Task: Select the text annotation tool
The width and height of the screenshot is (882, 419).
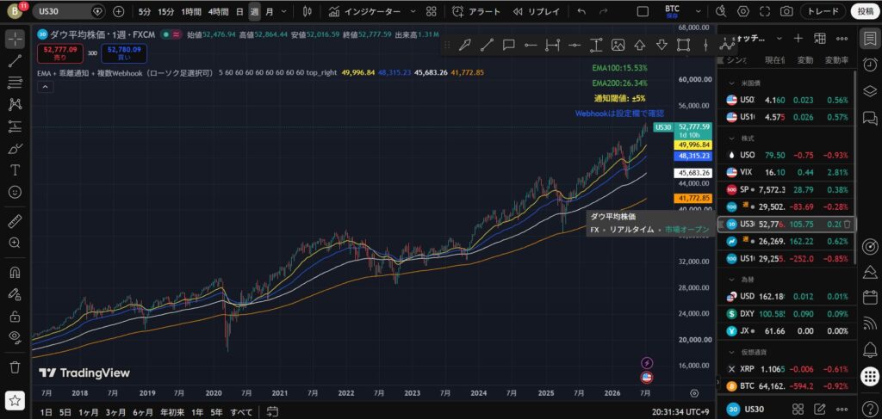Action: point(16,170)
